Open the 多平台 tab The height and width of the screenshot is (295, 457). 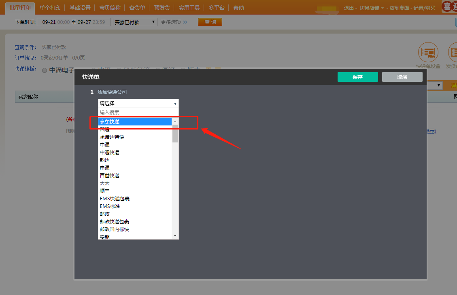pyautogui.click(x=217, y=8)
